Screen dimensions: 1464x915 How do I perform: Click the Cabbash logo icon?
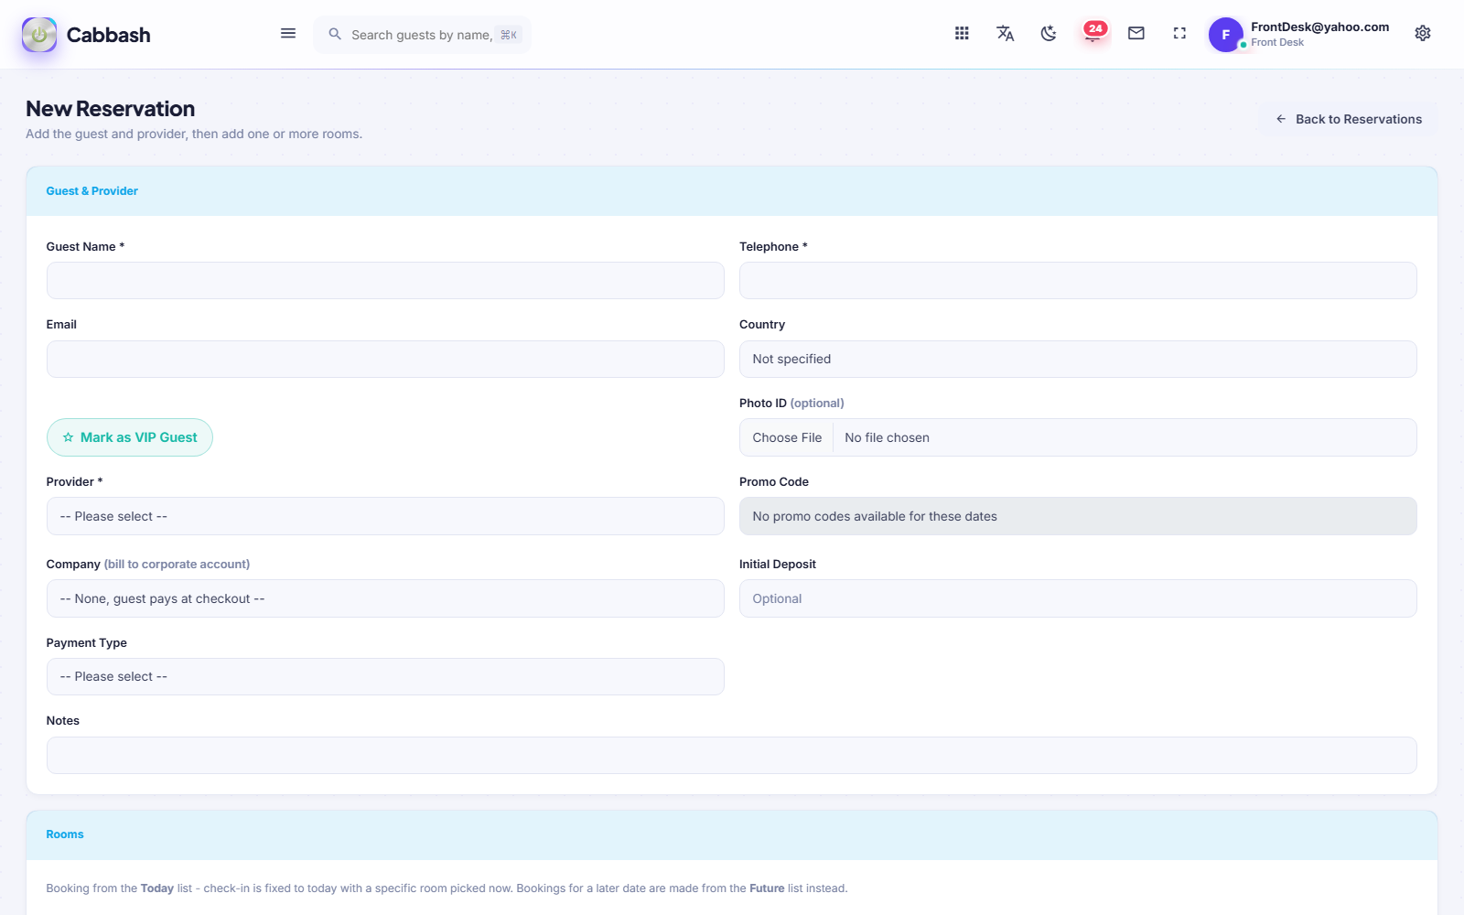(x=39, y=35)
